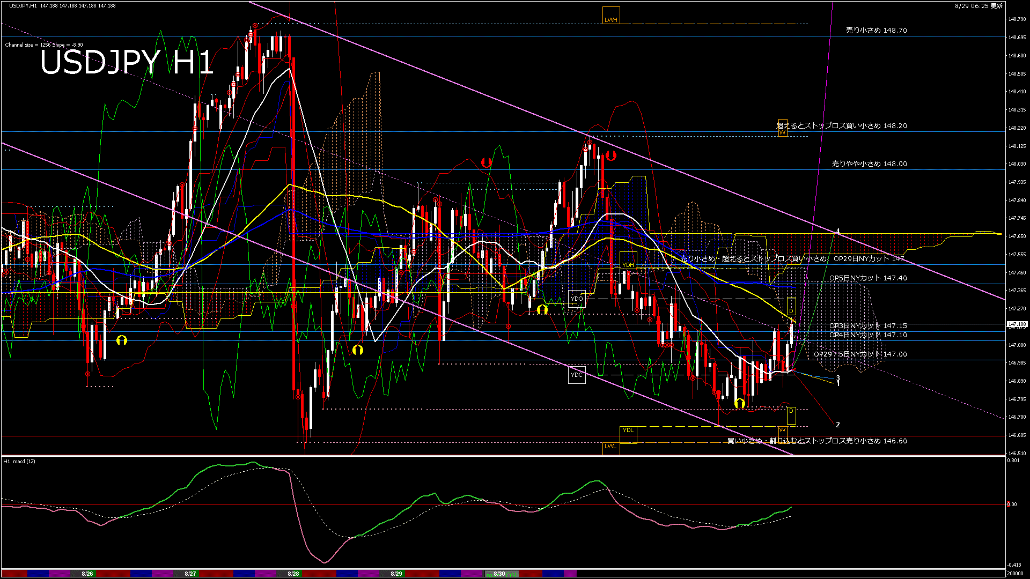This screenshot has width=1030, height=579.
Task: Click the YDO white label box
Action: point(577,299)
